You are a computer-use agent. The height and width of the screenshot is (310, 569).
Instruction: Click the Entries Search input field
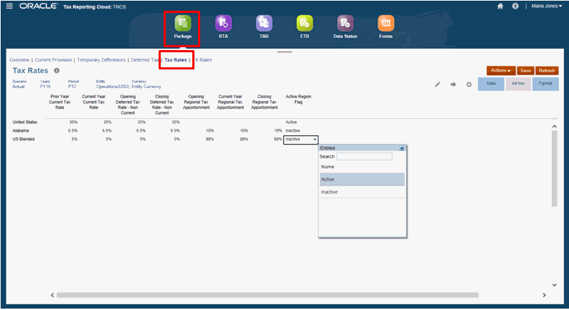click(x=365, y=157)
